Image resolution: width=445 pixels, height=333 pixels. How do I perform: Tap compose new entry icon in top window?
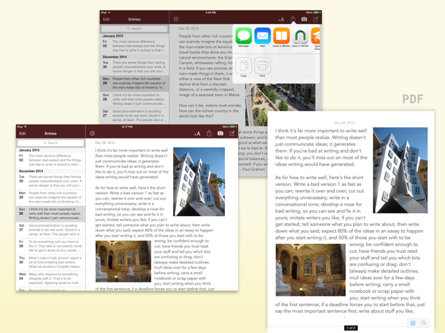tap(316, 19)
